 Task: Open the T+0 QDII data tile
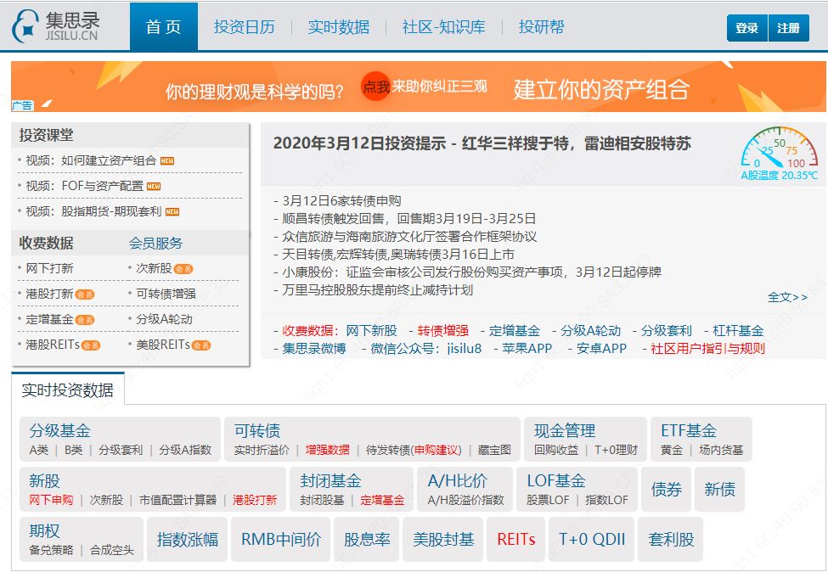point(591,539)
